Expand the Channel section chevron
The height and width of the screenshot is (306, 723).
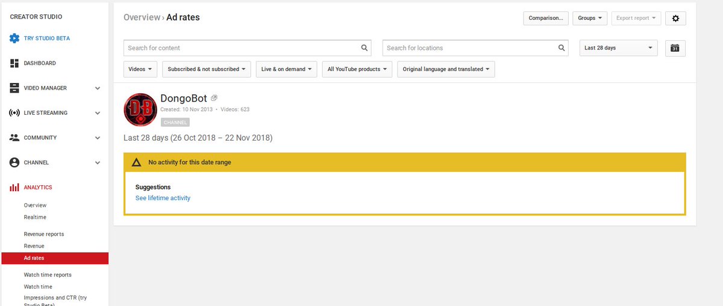98,162
